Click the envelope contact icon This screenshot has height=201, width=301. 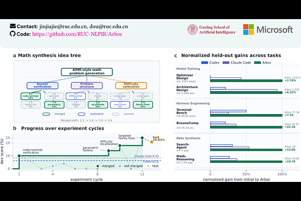(x=13, y=26)
